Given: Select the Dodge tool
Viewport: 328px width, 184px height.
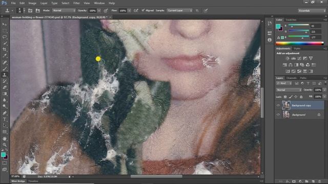Looking at the screenshot, I should tap(5, 106).
